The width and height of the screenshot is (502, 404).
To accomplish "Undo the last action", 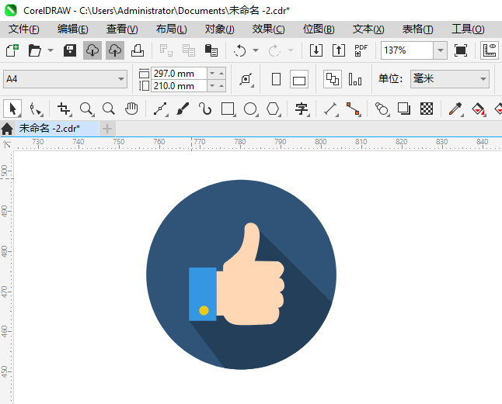I will pos(239,50).
